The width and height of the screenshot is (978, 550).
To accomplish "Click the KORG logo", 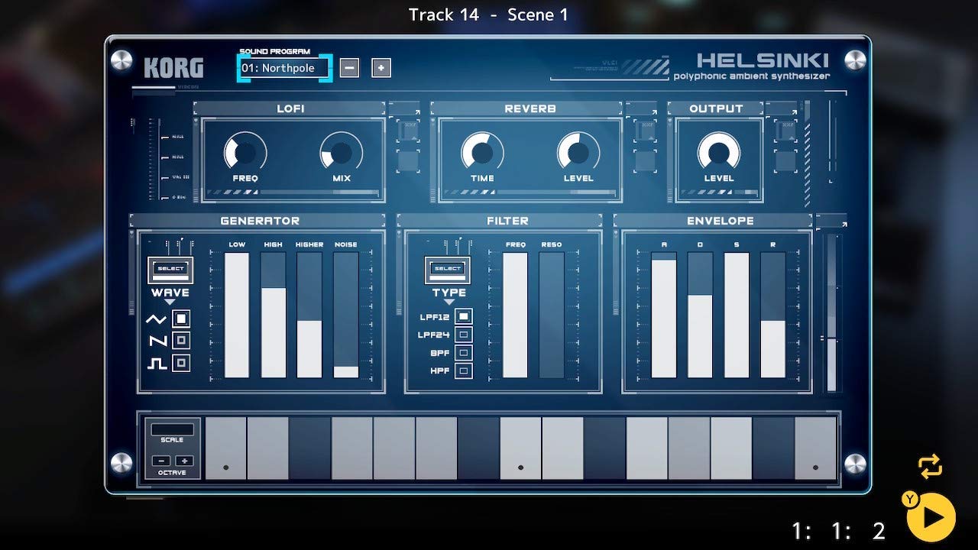I will [x=173, y=68].
